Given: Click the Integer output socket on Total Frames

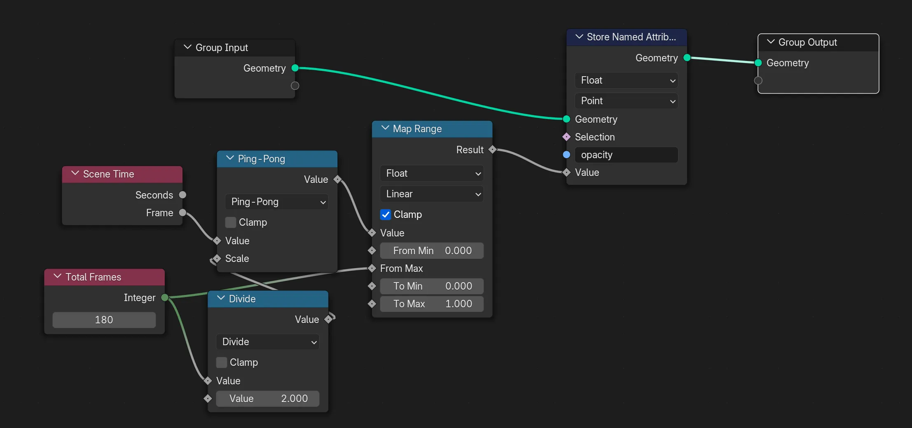Looking at the screenshot, I should click(x=165, y=297).
